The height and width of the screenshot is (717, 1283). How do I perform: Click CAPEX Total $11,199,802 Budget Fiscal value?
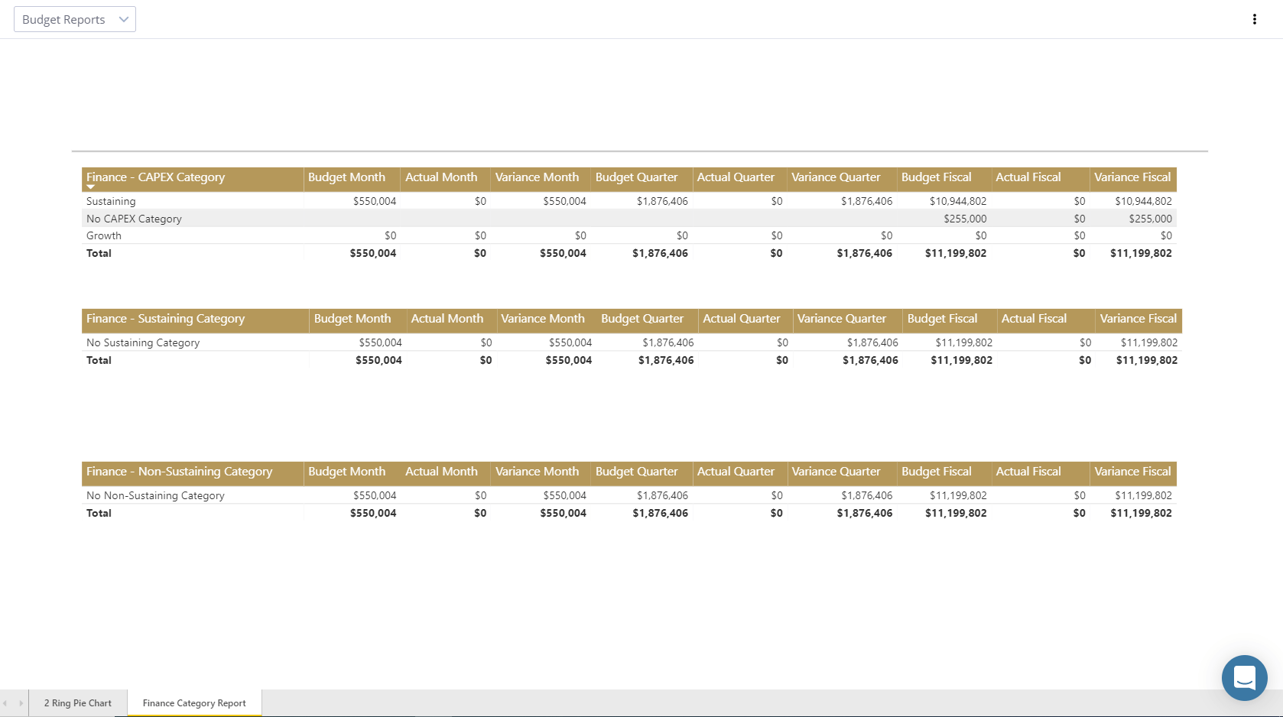(x=956, y=253)
